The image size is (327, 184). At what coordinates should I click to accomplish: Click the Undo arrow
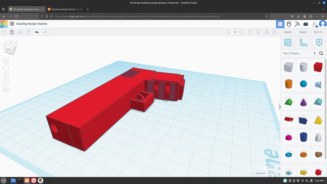tap(37, 32)
